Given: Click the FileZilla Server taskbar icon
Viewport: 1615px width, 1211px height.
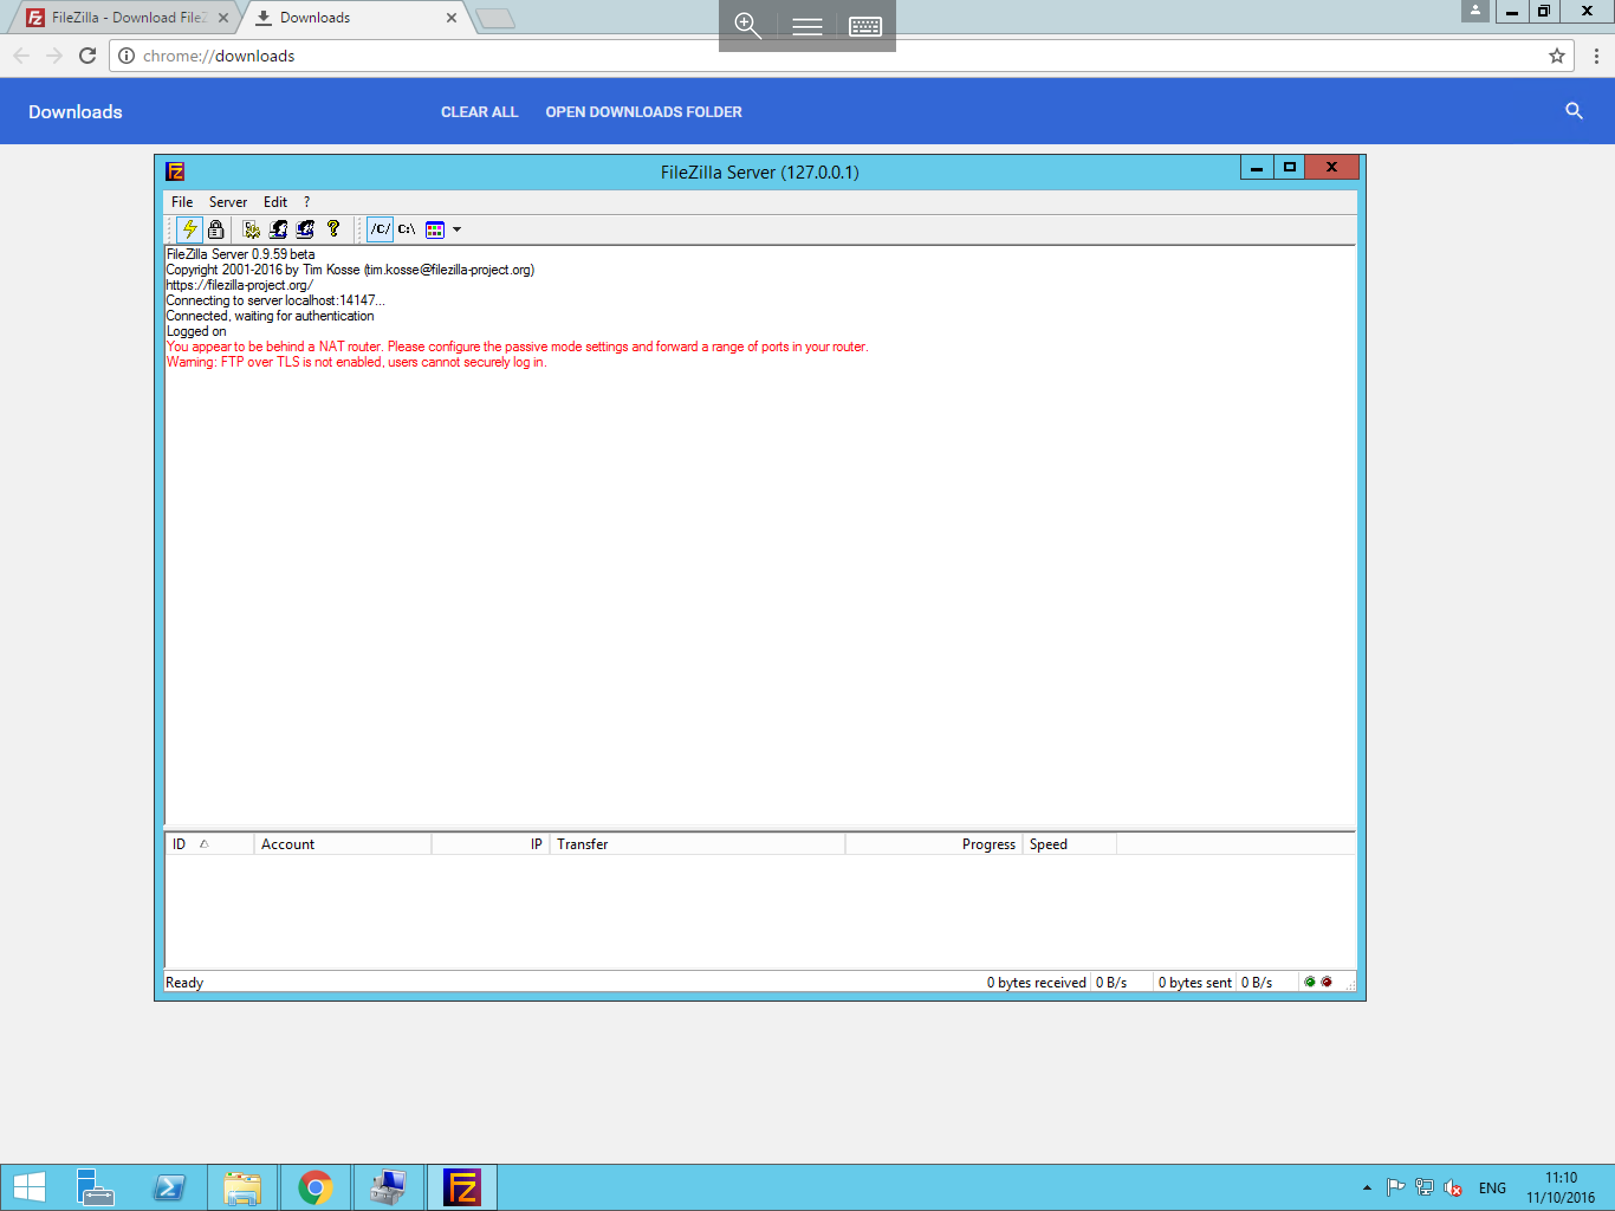Looking at the screenshot, I should 462,1187.
